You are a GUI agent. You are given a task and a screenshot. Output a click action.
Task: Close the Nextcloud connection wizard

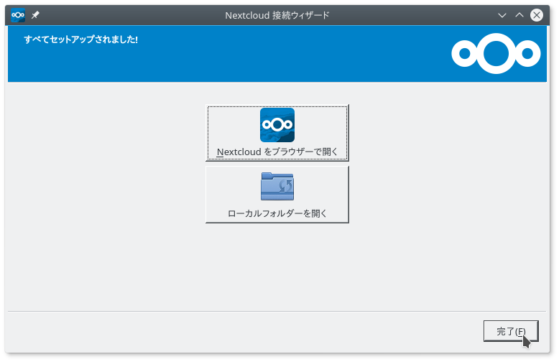click(536, 15)
